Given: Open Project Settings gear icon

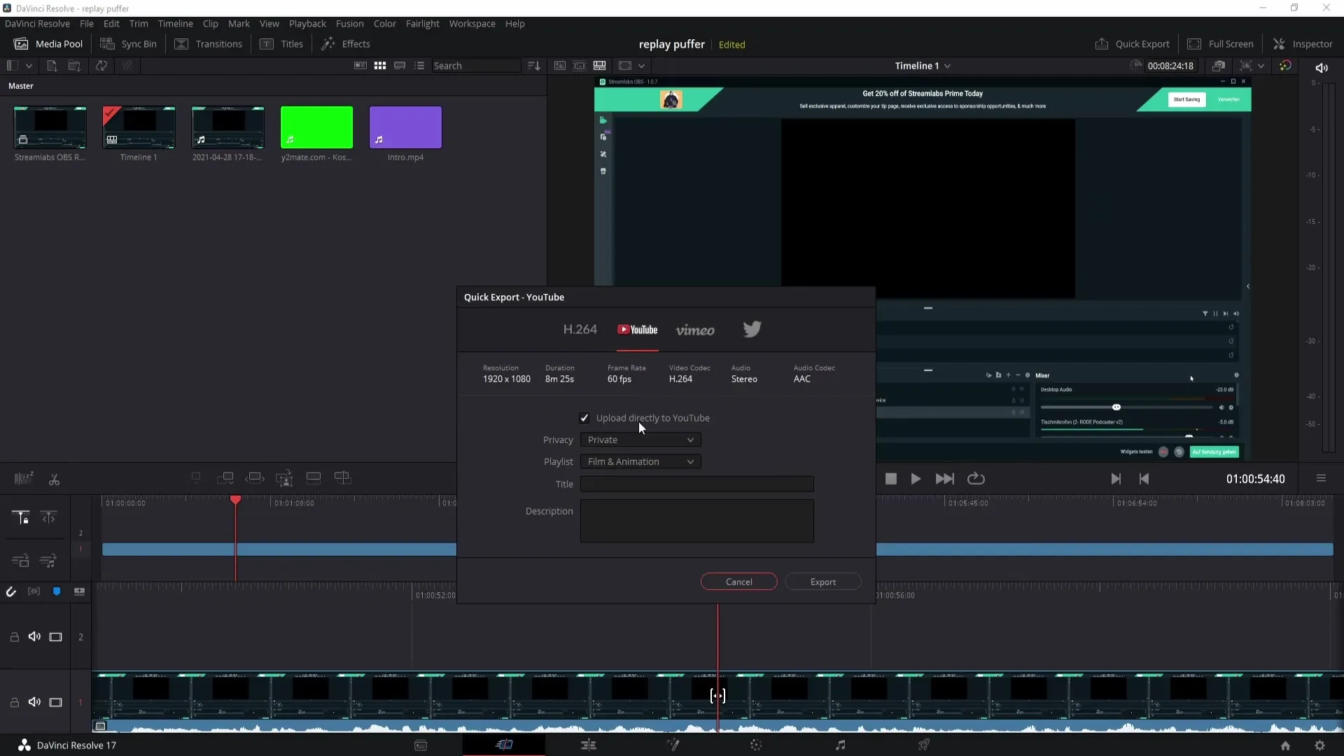Looking at the screenshot, I should tap(1319, 745).
